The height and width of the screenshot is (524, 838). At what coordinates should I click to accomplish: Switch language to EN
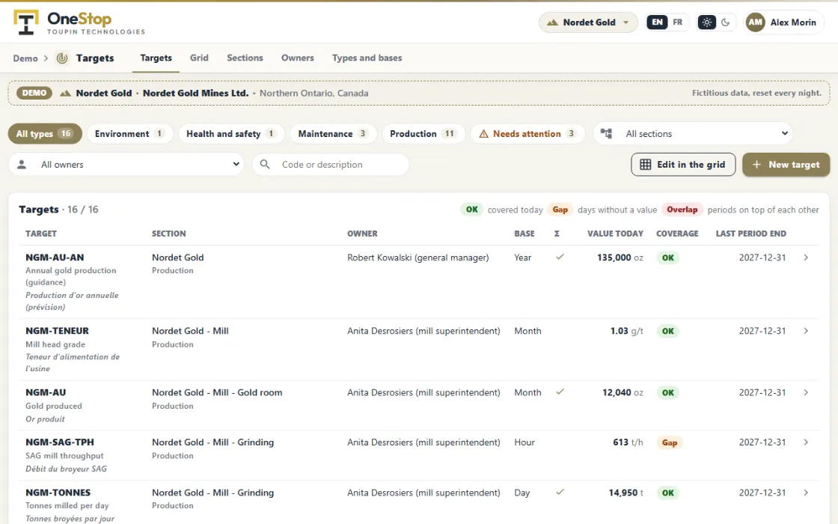click(x=657, y=22)
